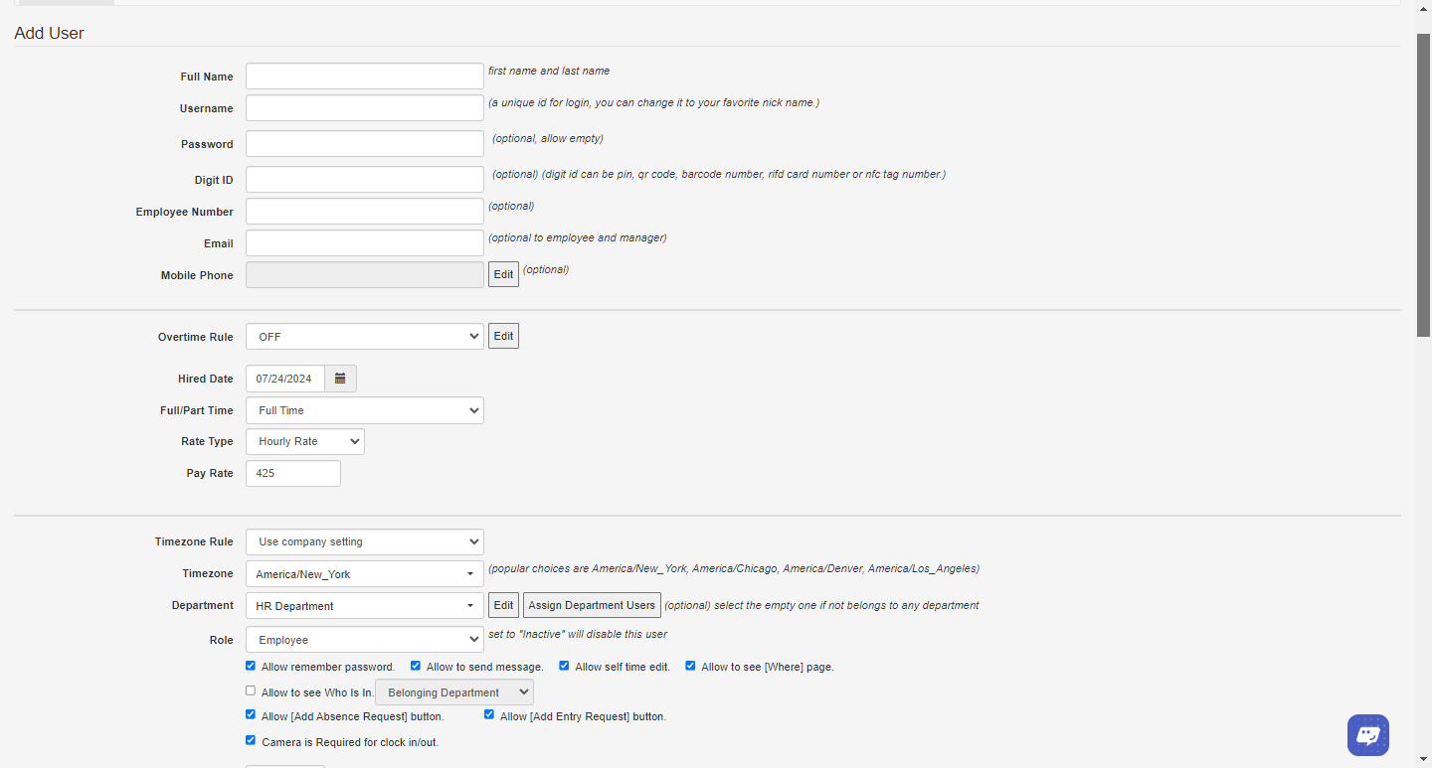
Task: Open the Hired Date calendar picker
Action: 340,379
